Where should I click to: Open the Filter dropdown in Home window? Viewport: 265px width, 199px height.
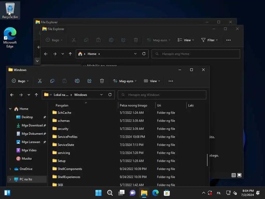tap(210, 40)
